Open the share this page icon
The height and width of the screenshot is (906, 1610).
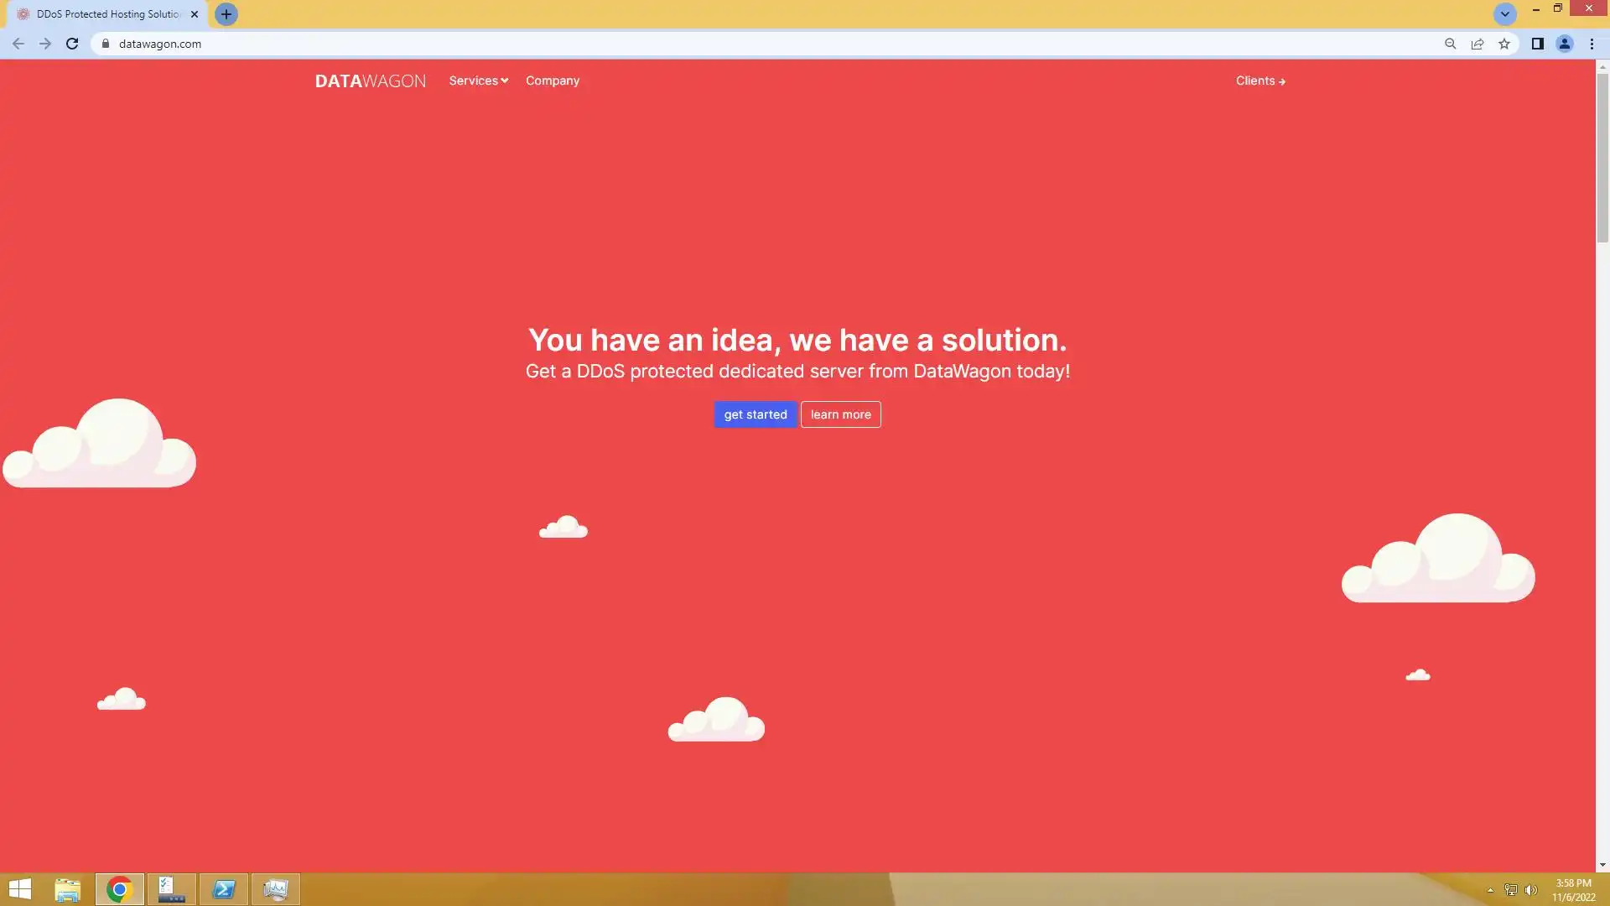[x=1478, y=44]
